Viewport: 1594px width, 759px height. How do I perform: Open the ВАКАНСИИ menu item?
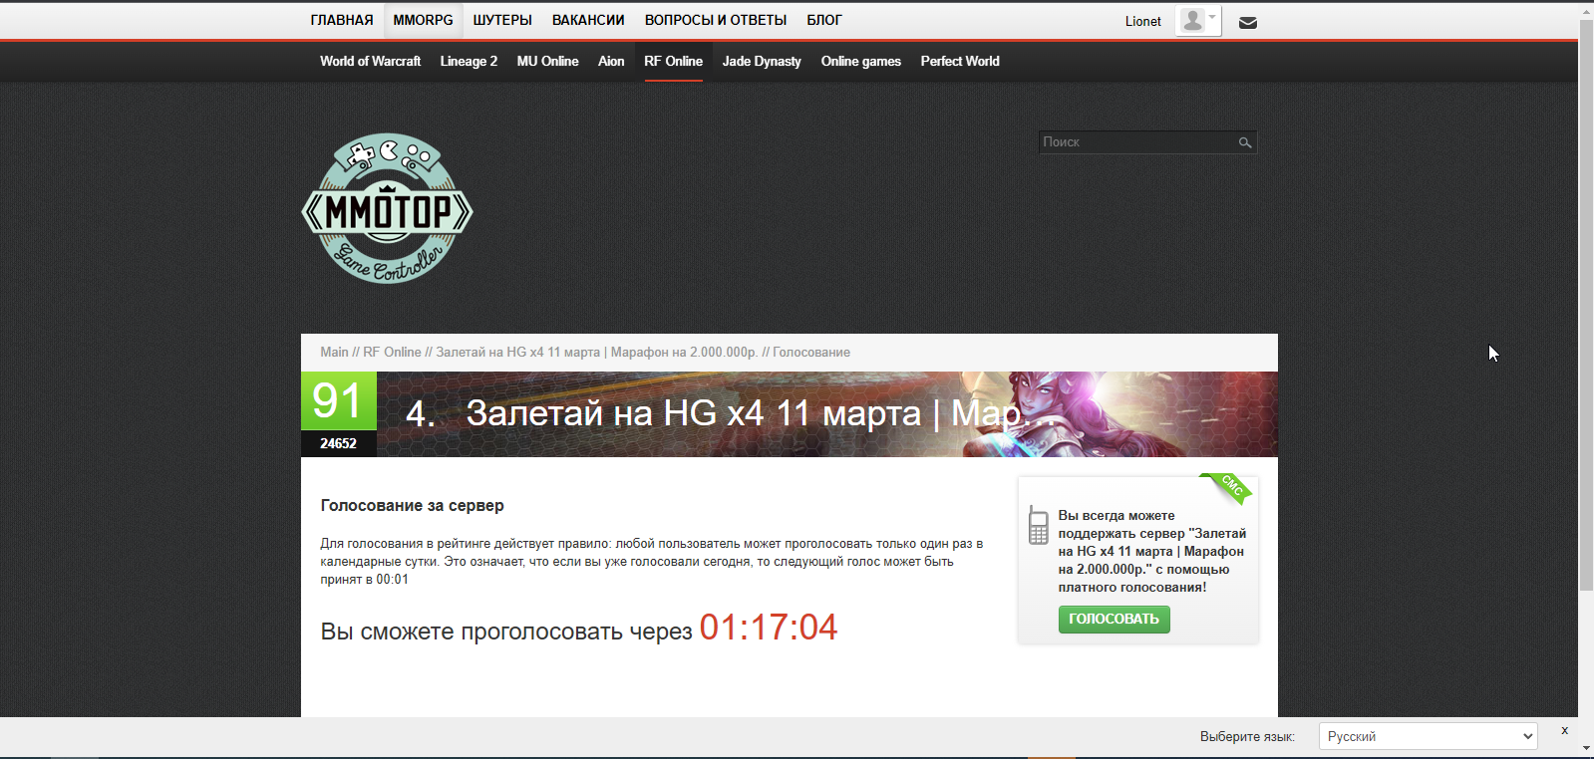[588, 20]
